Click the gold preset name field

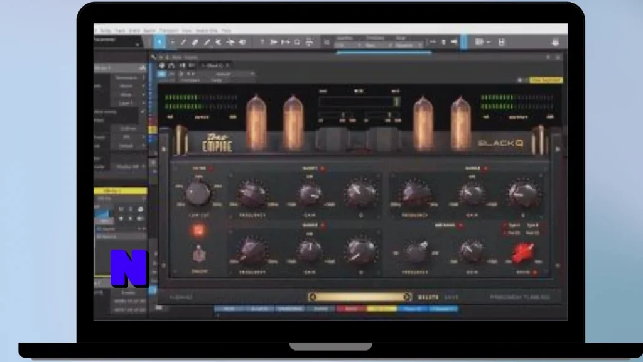360,297
